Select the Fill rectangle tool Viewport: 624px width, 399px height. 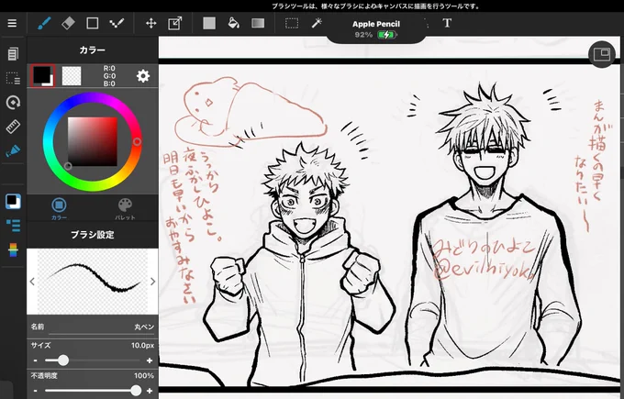209,24
